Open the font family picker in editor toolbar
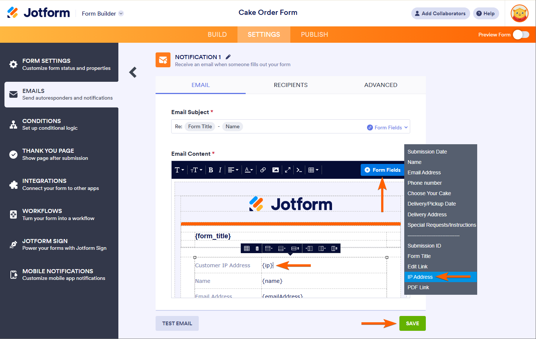This screenshot has width=536, height=339. tap(179, 170)
